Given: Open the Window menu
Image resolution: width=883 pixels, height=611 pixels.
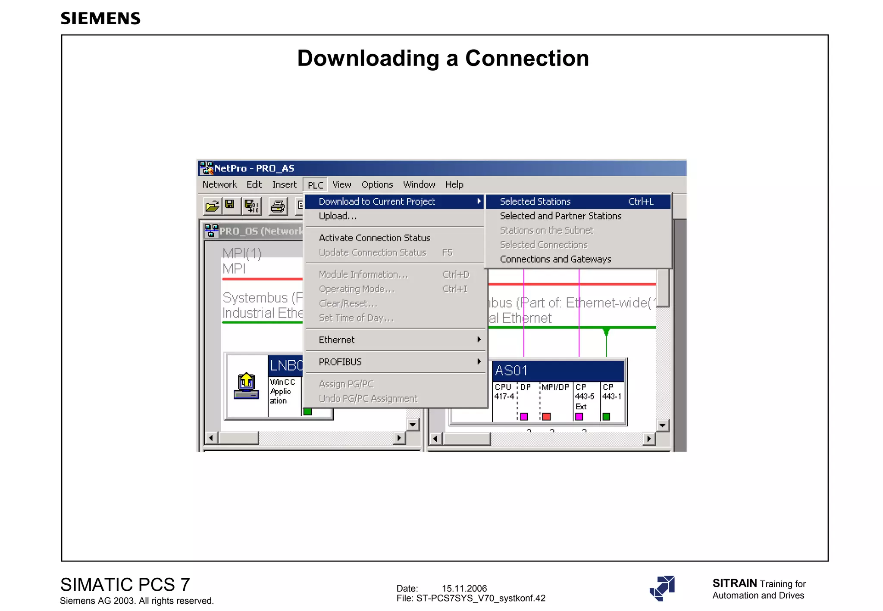Looking at the screenshot, I should [x=419, y=184].
